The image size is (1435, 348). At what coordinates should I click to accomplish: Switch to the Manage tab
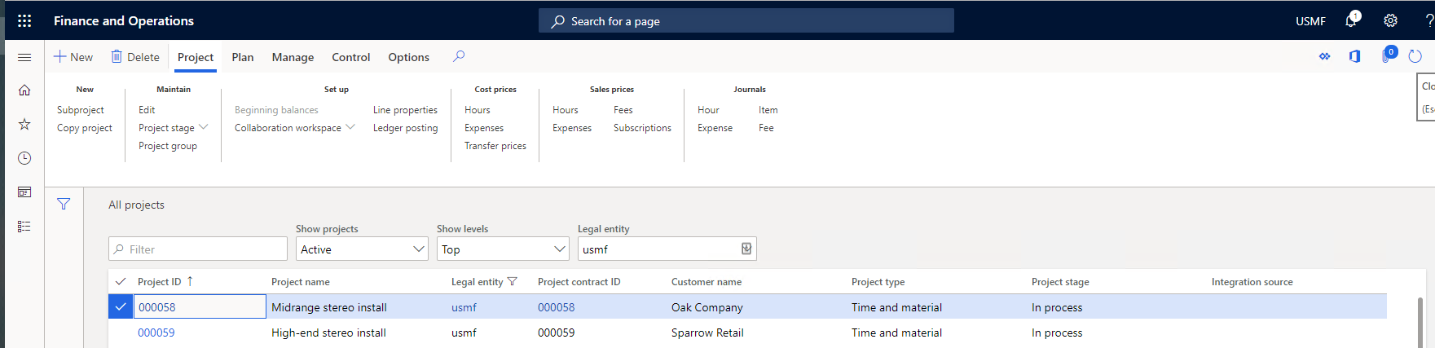click(293, 57)
